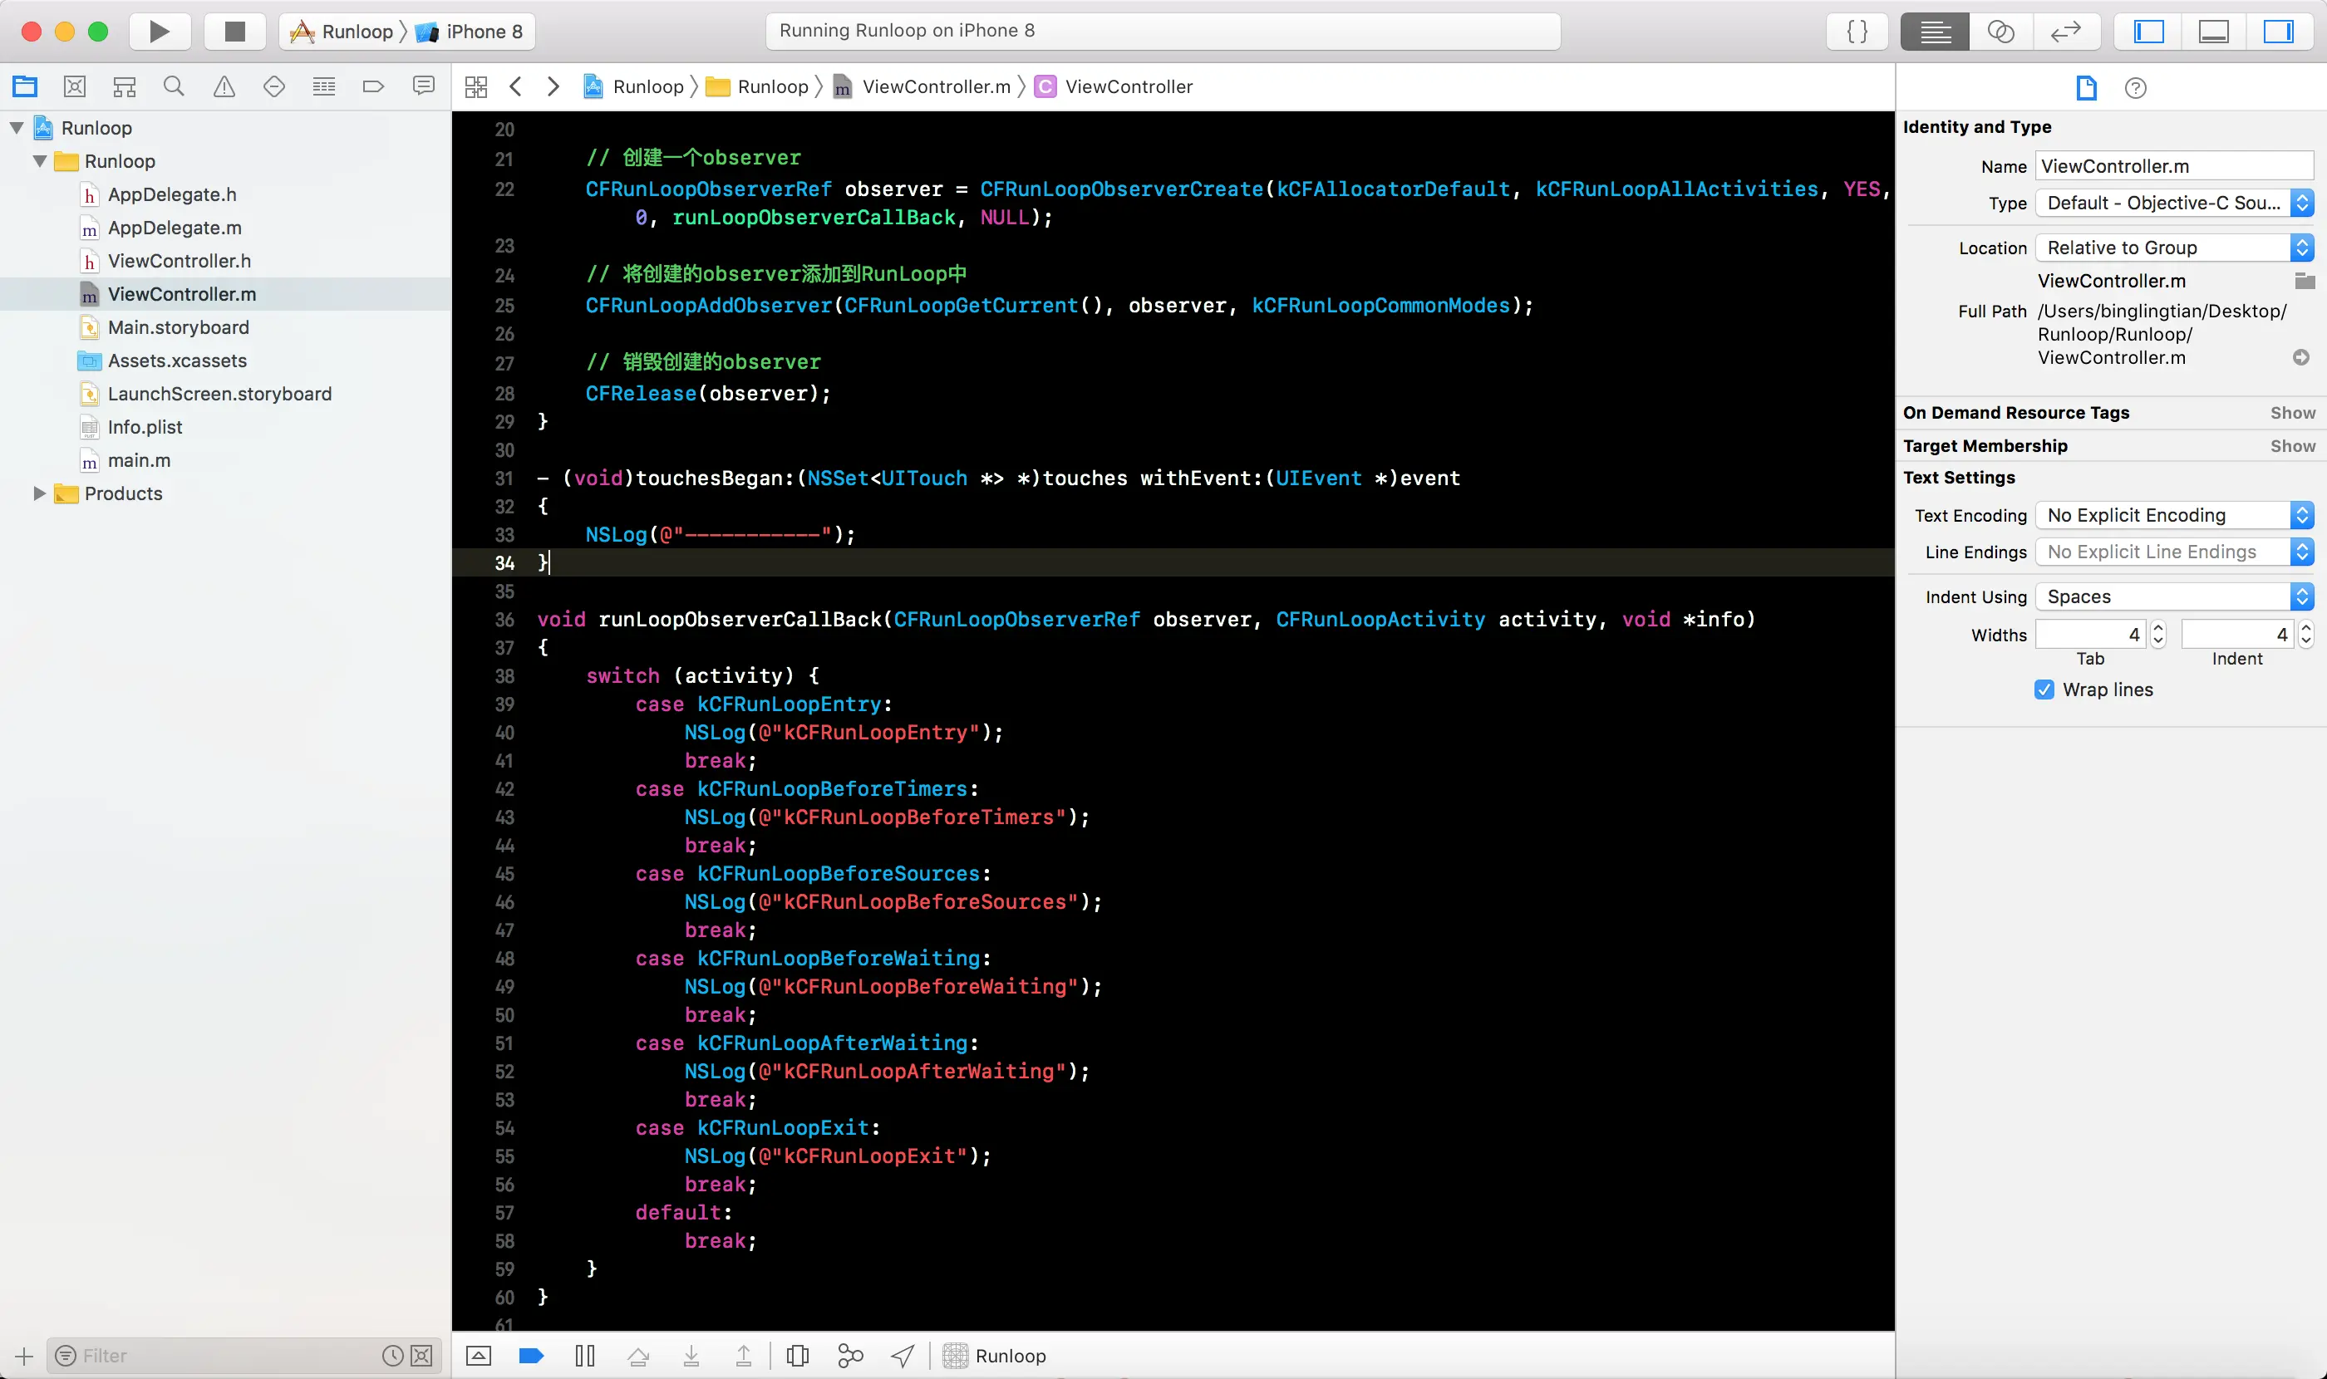
Task: Switch to the Quick Help inspector tab
Action: [2136, 88]
